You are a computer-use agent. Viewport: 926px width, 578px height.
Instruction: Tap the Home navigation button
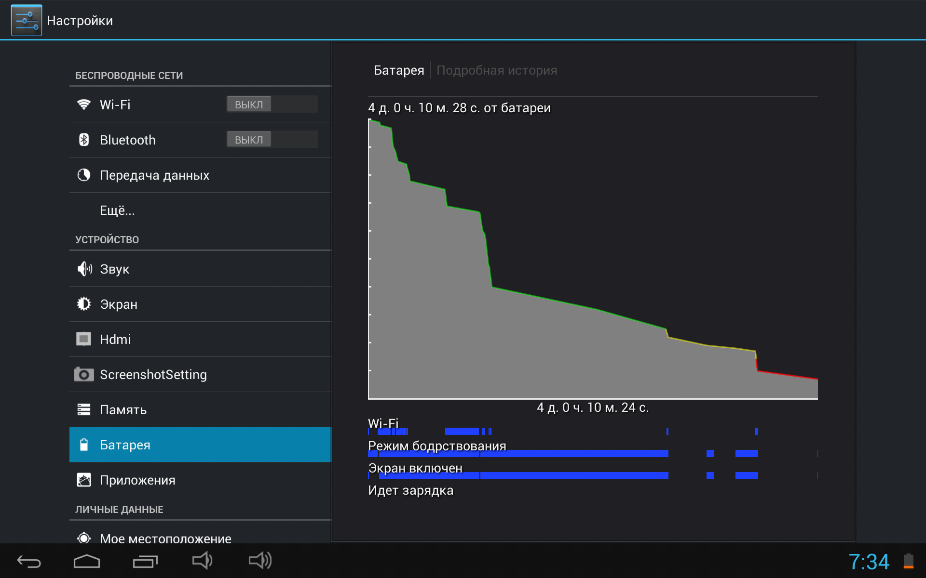[x=87, y=561]
